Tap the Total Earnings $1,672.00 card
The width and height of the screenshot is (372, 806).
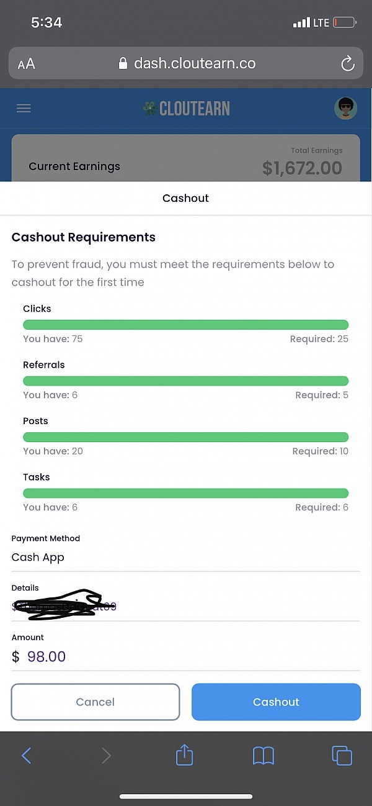point(186,158)
